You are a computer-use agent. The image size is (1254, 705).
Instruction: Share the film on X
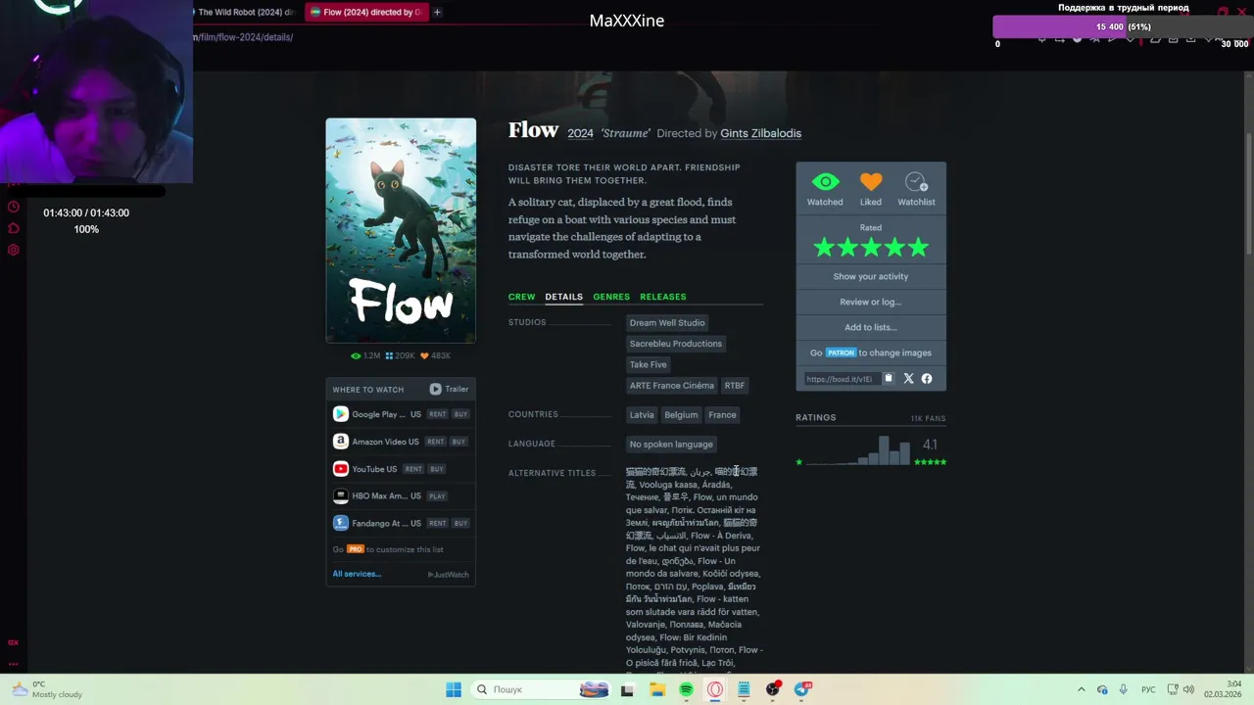908,379
